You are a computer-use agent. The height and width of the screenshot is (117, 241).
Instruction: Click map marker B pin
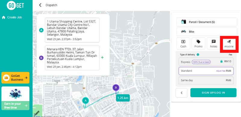click(x=116, y=88)
